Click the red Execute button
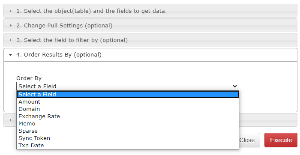The image size is (300, 155). tap(281, 140)
